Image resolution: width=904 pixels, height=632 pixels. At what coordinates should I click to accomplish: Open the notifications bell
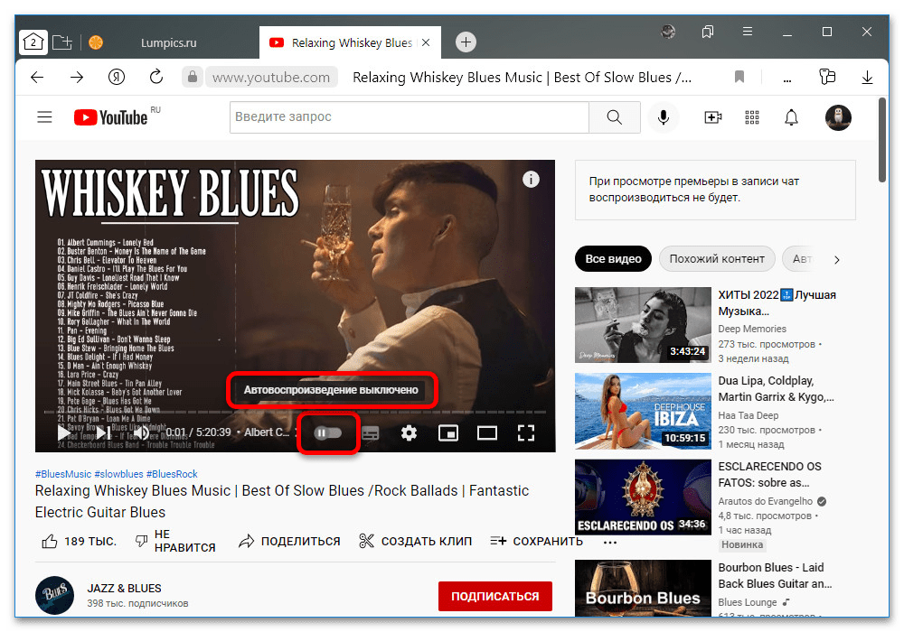[x=791, y=117]
